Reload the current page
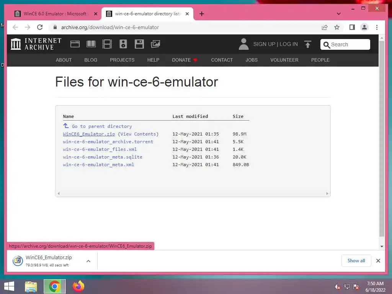Screen dimensions: 392x294 point(40,27)
